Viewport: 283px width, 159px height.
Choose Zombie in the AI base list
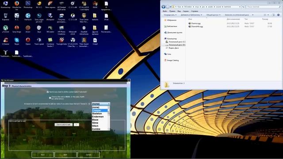coord(99,129)
